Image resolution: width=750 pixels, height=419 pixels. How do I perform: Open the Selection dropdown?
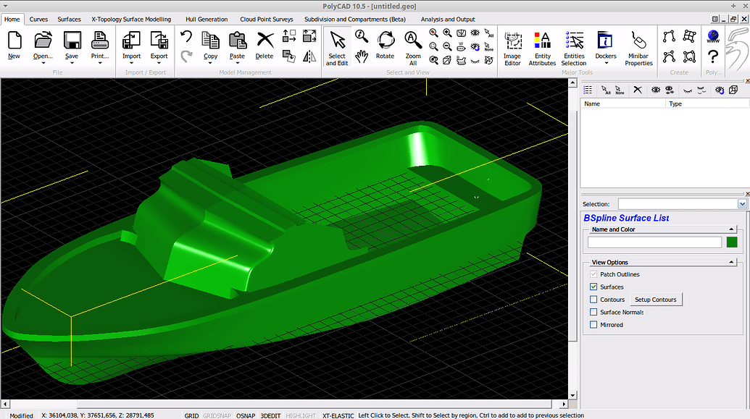[742, 204]
